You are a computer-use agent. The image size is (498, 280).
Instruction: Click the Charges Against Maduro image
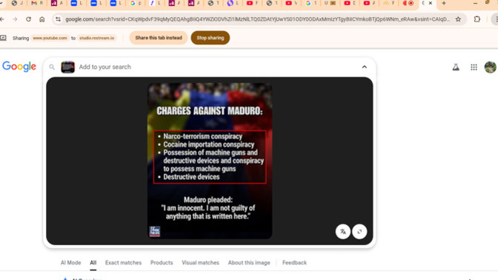point(210,161)
